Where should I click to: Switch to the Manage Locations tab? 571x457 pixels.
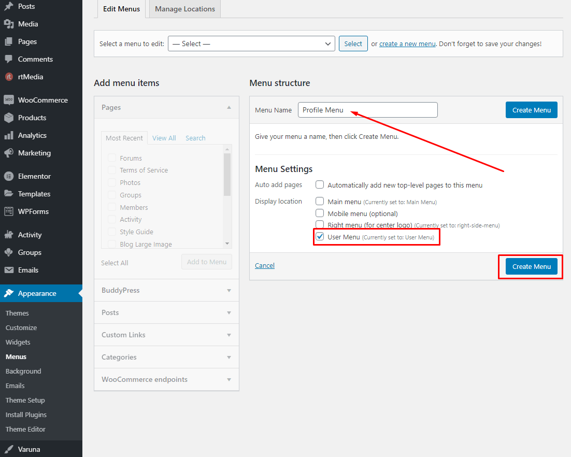185,9
